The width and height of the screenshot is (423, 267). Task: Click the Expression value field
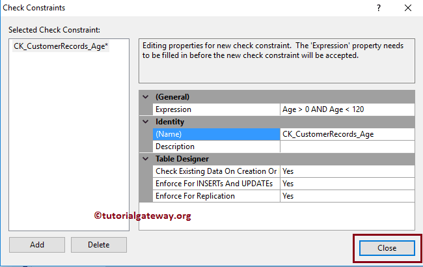[x=346, y=109]
